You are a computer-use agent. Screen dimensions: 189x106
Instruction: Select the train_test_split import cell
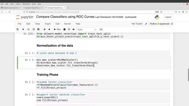[x=103, y=35]
